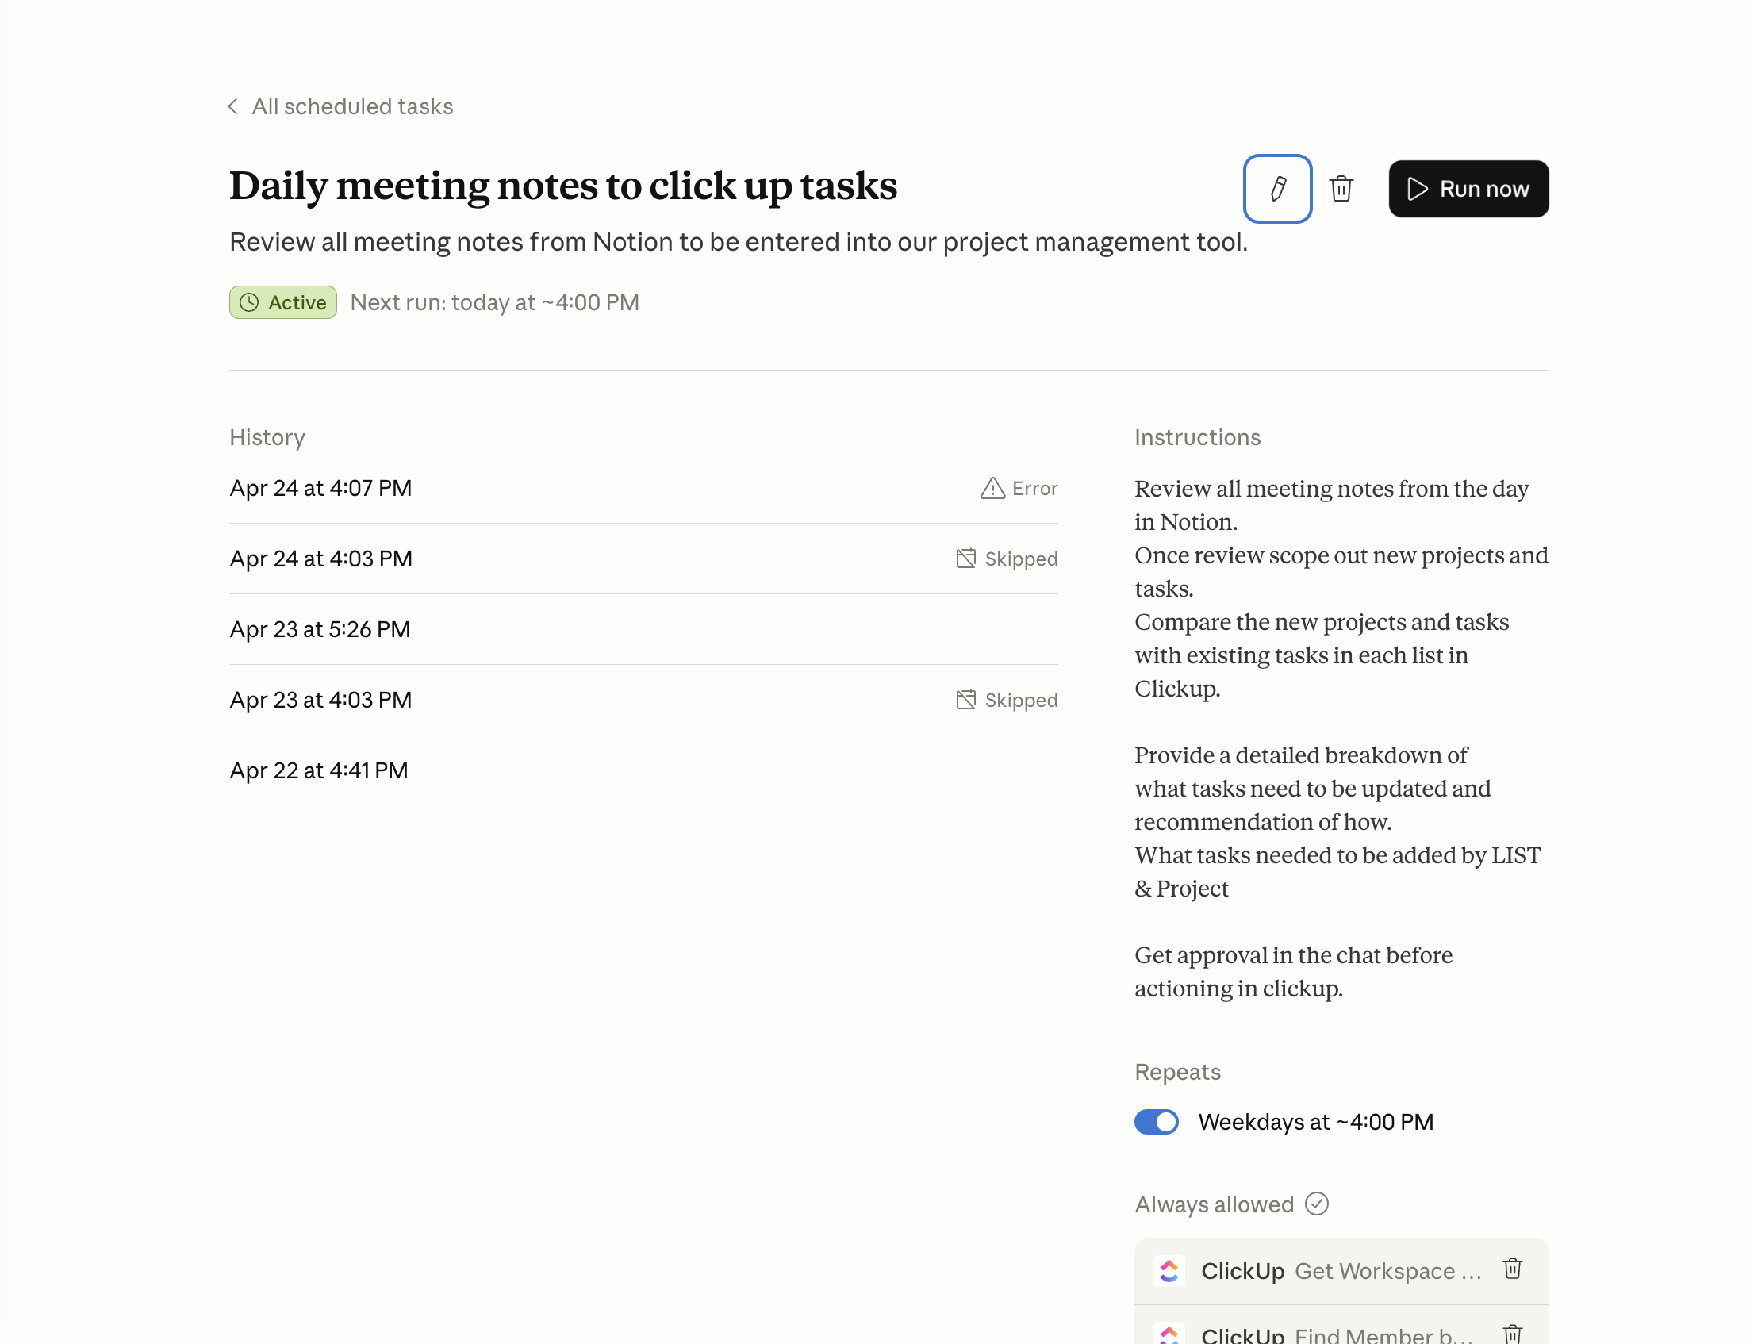Click the pencil edit task icon
Image resolution: width=1750 pixels, height=1344 pixels.
click(x=1277, y=189)
